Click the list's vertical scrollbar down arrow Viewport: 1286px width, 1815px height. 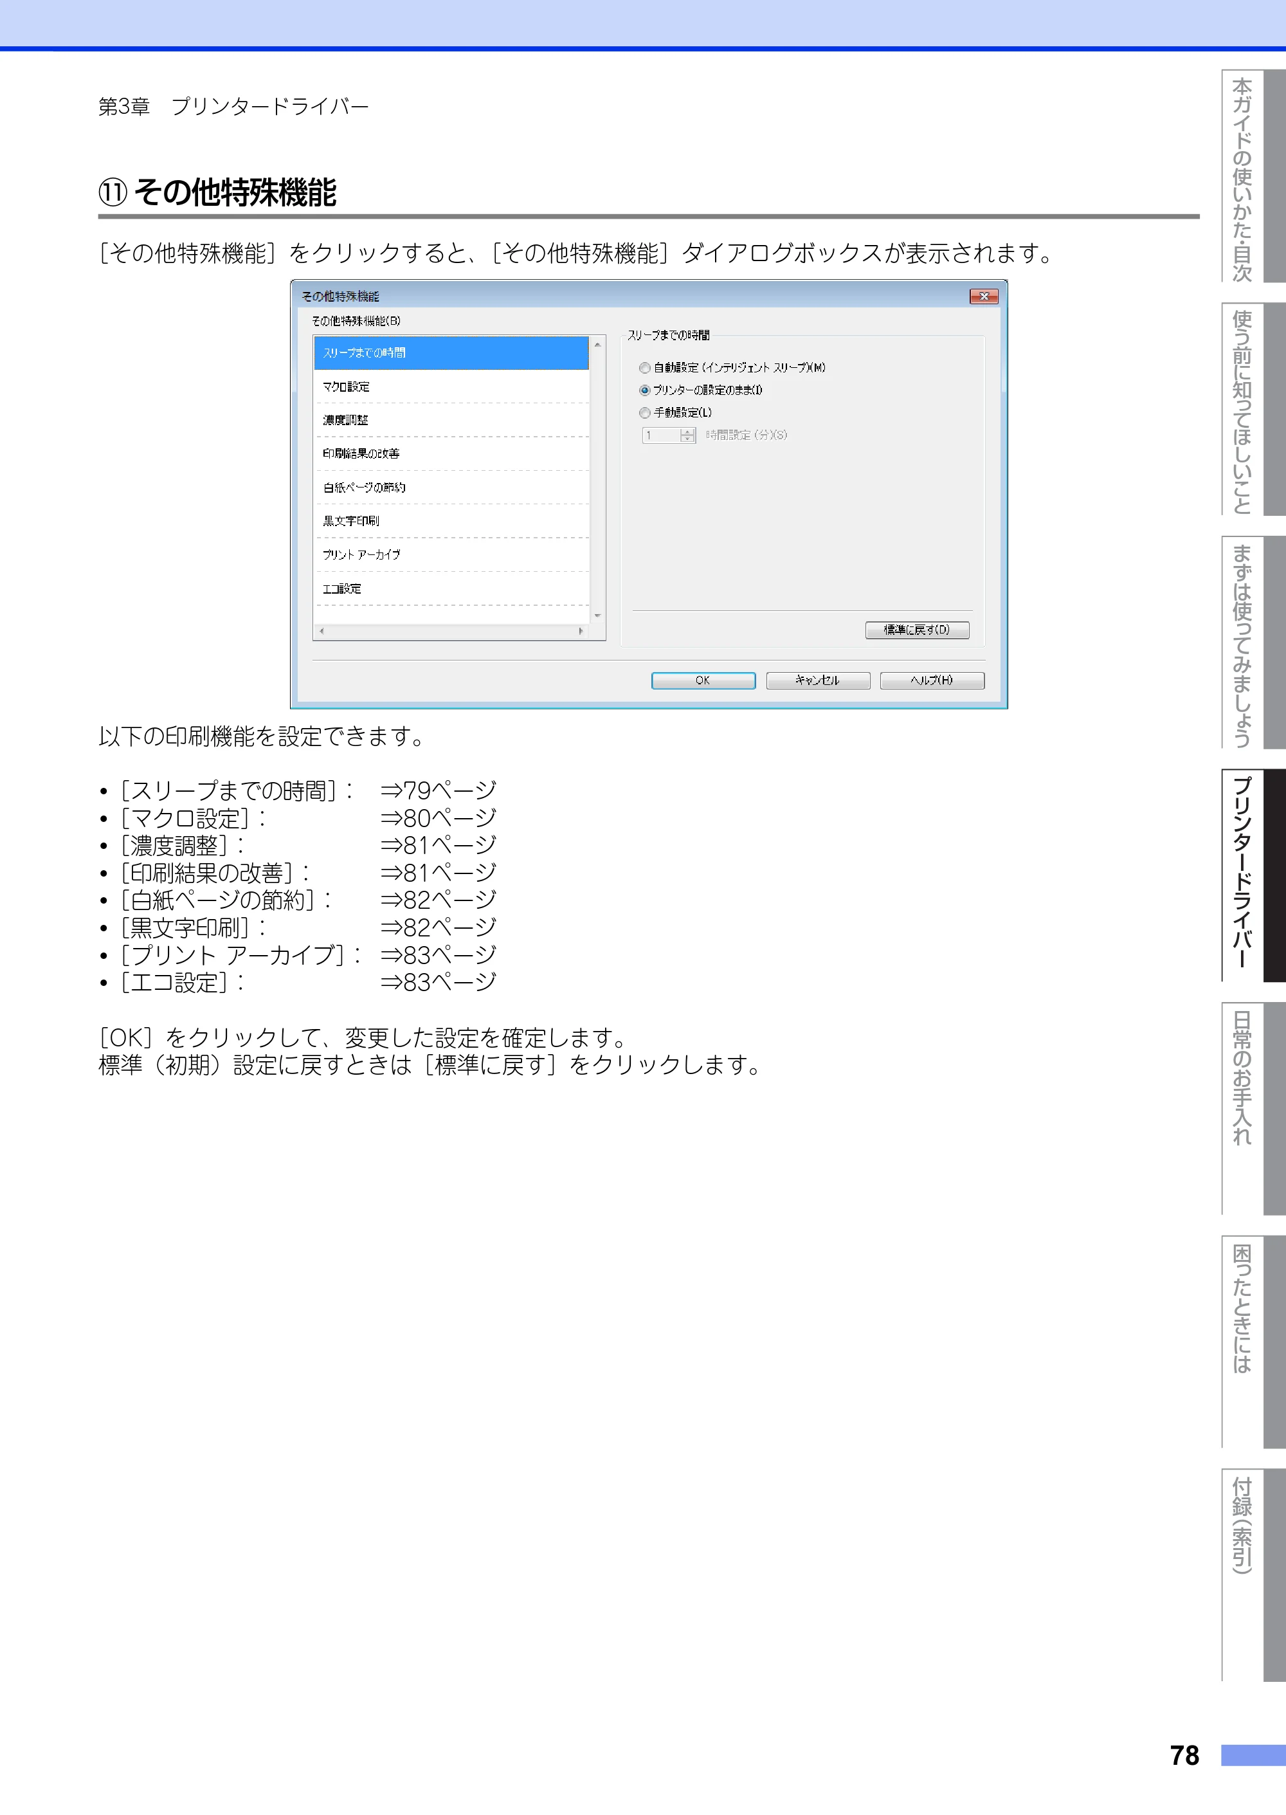(x=598, y=616)
